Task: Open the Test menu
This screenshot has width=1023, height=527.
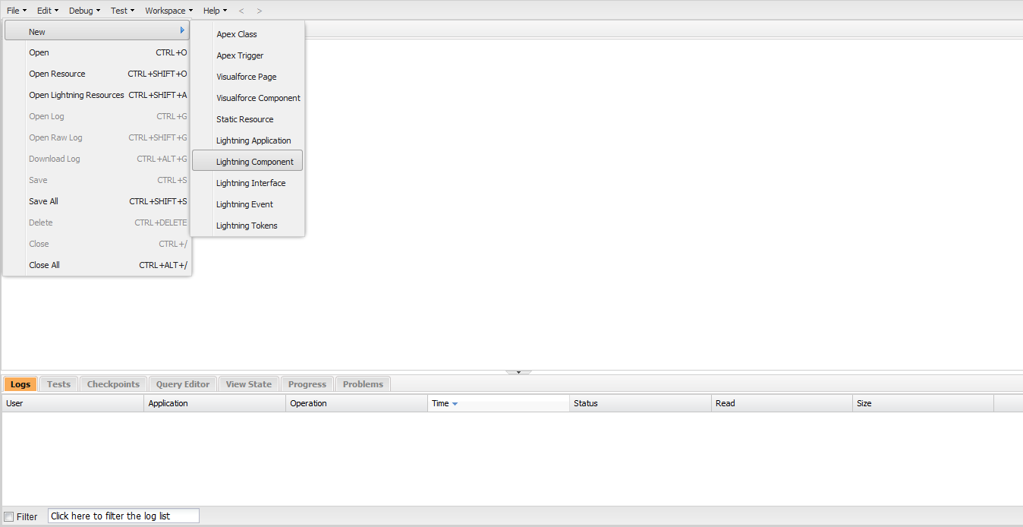Action: tap(122, 11)
